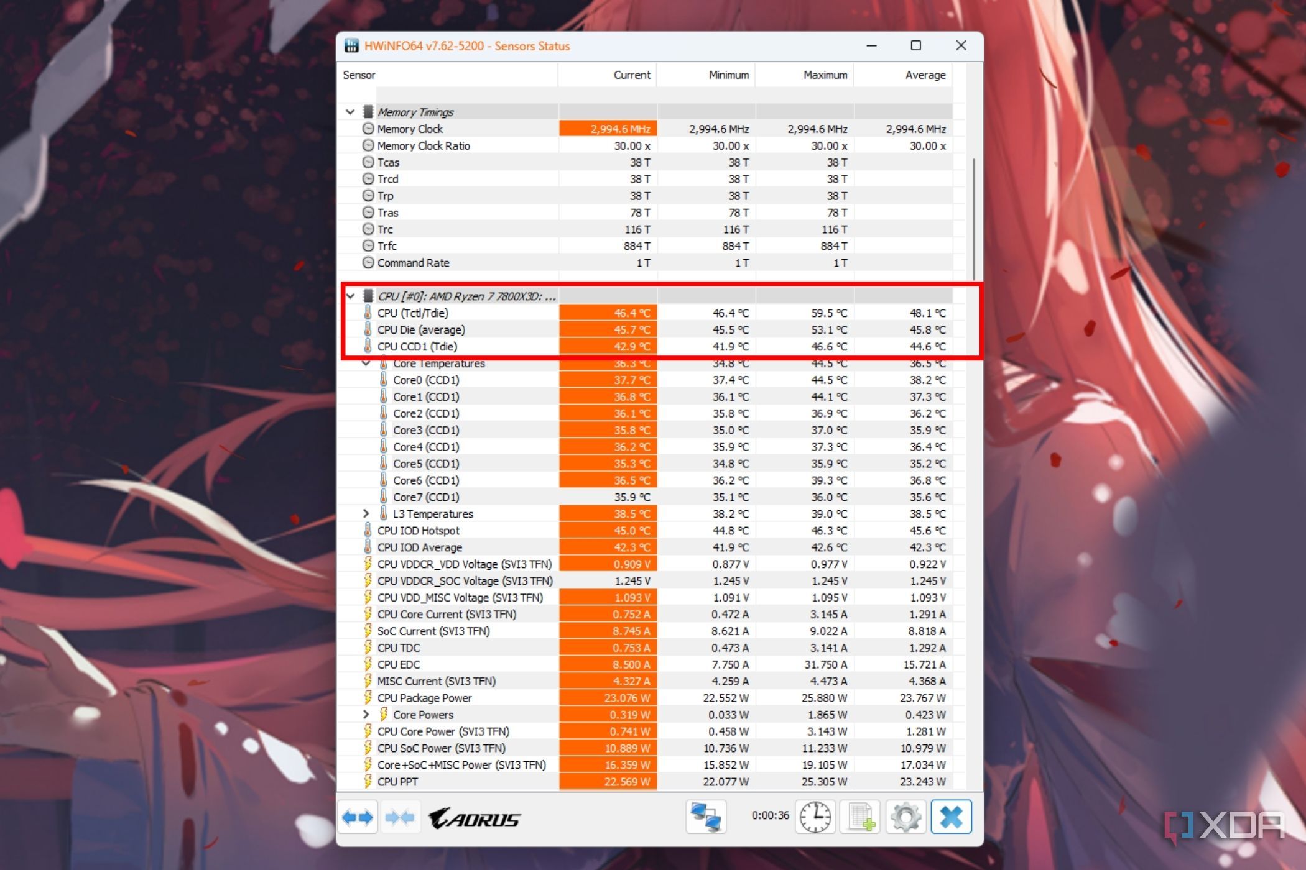1306x870 pixels.
Task: Collapse the AMD Ryzen 7 7800X3D section
Action: 350,296
